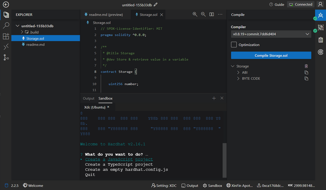Image resolution: width=326 pixels, height=190 pixels.
Task: Add a new sandbox terminal with plus
Action: pyautogui.click(x=214, y=98)
